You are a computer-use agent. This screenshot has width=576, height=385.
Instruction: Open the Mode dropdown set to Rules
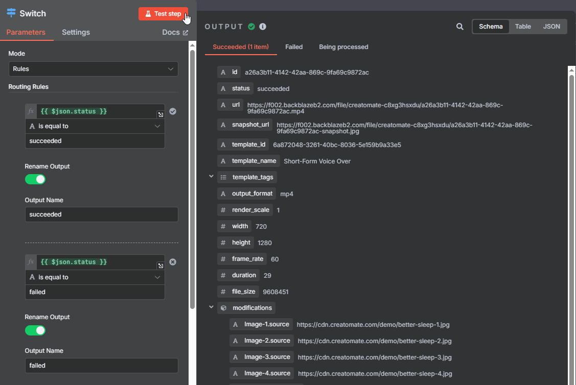coord(93,69)
